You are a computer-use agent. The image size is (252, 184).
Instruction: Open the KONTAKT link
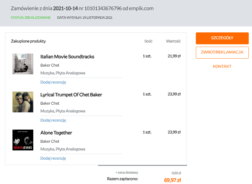[222, 67]
